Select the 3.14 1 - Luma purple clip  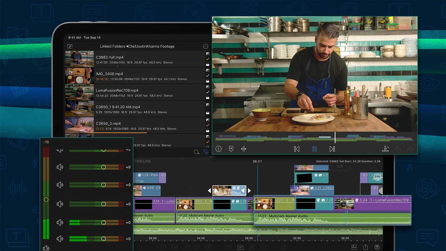click(154, 204)
